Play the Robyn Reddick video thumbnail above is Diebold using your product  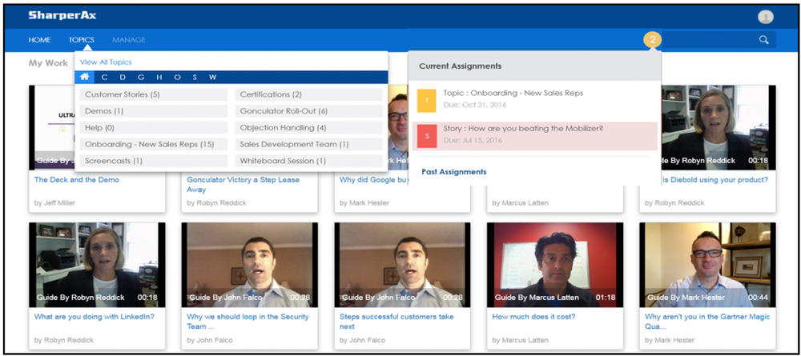718,127
